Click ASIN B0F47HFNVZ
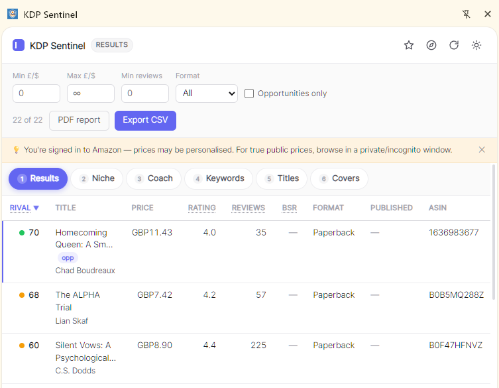Viewport: 499px width, 388px height. 455,346
